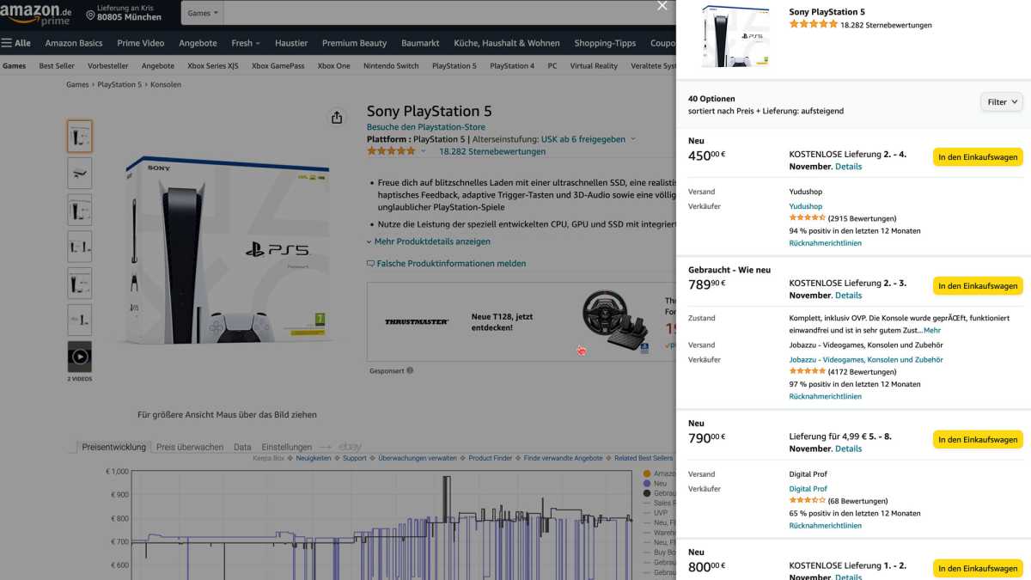Image resolution: width=1031 pixels, height=580 pixels.
Task: Click PlayStation 5 in the breadcrumb
Action: [119, 84]
